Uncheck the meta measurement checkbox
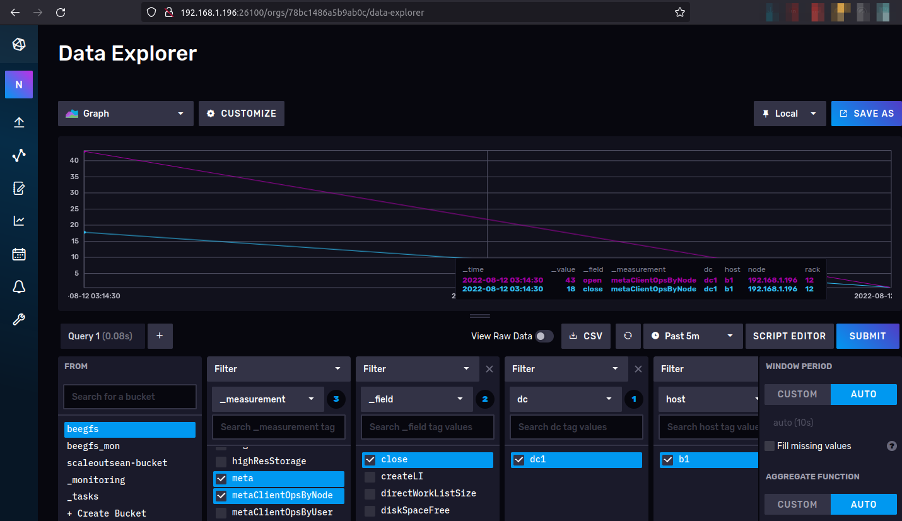The image size is (902, 521). point(221,479)
